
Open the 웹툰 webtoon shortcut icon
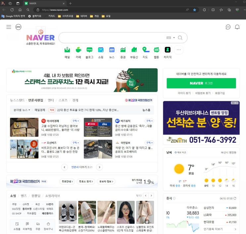156,50
